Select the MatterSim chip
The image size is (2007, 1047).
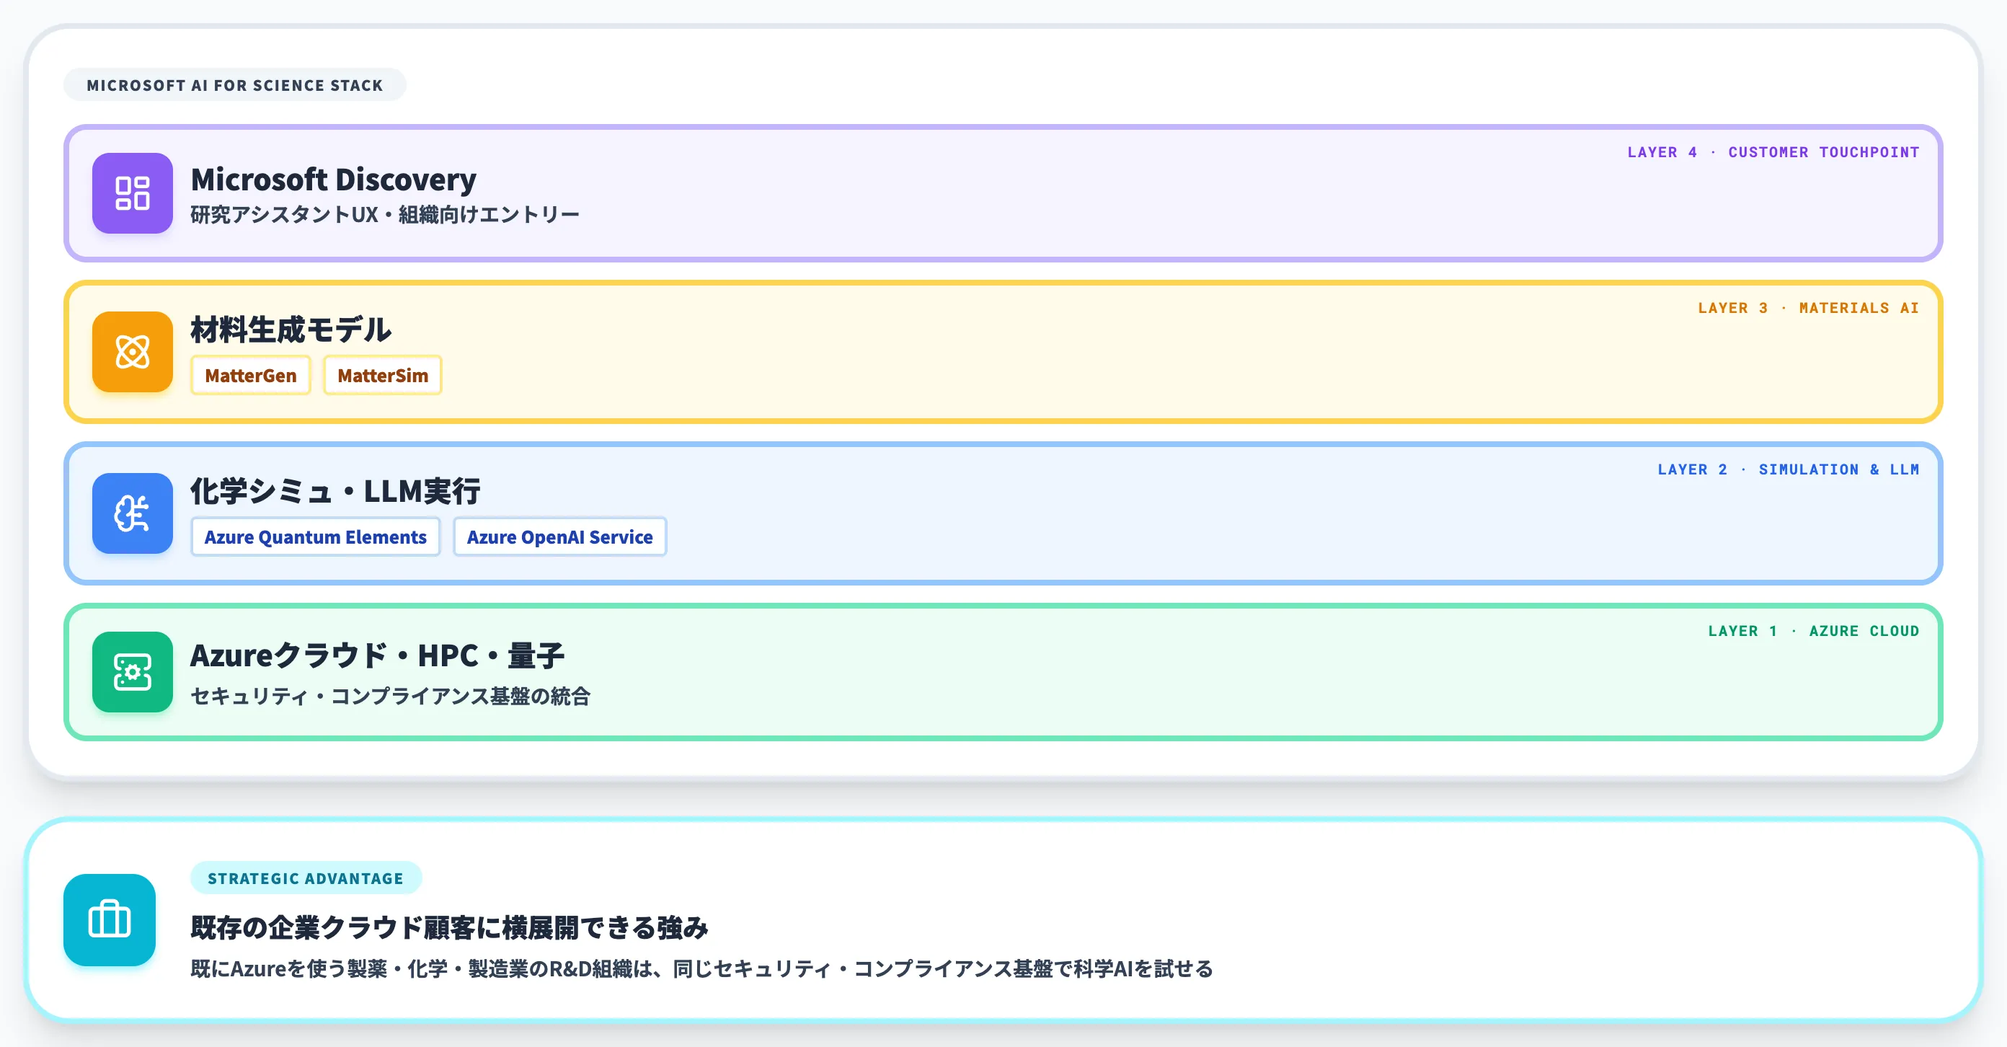(x=383, y=376)
